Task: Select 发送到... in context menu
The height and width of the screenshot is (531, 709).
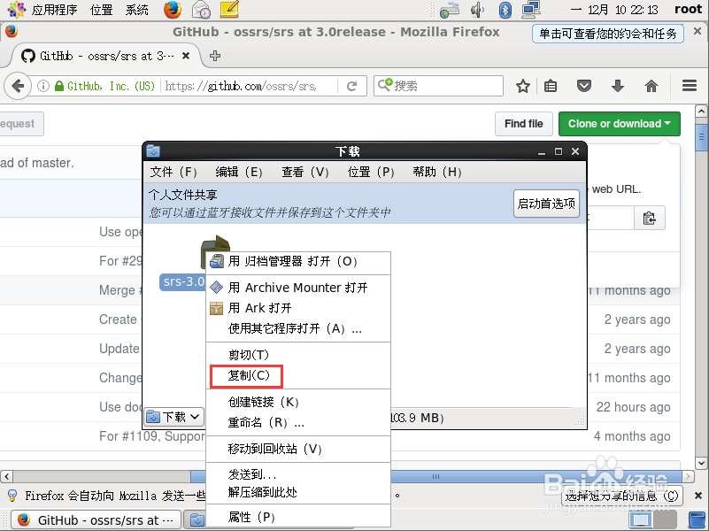Action: [x=298, y=474]
